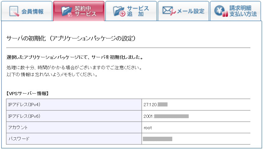Select the IPアドレス(IPv6) row label
263x149 pixels.
click(x=24, y=116)
